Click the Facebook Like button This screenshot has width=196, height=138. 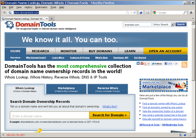pyautogui.click(x=168, y=63)
